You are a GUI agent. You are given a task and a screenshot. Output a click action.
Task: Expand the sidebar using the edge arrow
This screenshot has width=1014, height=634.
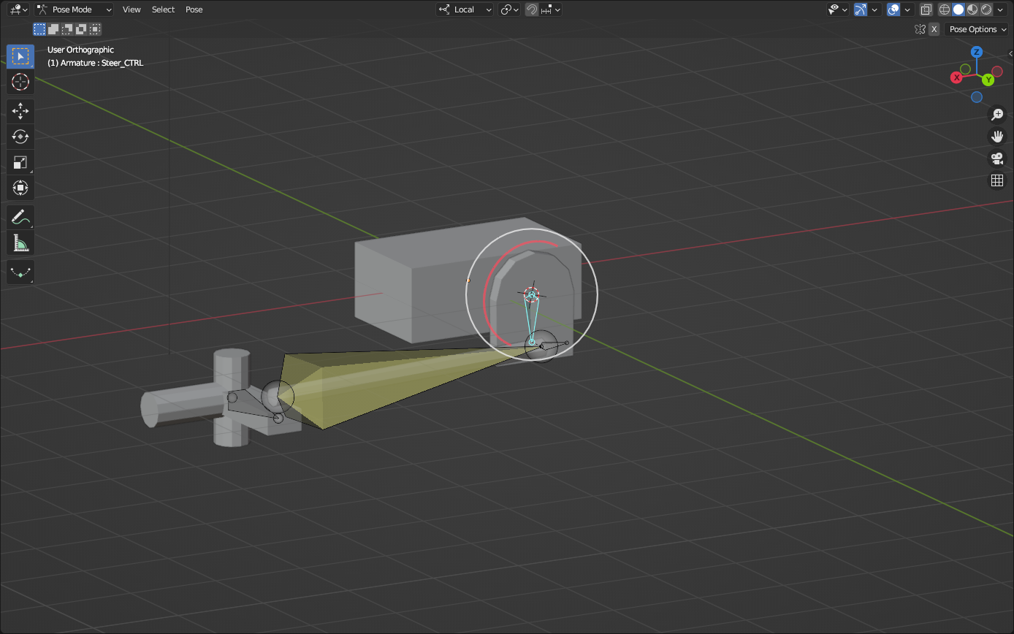point(1010,53)
